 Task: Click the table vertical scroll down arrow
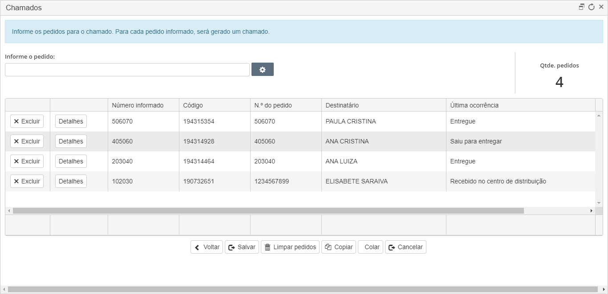tap(599, 203)
